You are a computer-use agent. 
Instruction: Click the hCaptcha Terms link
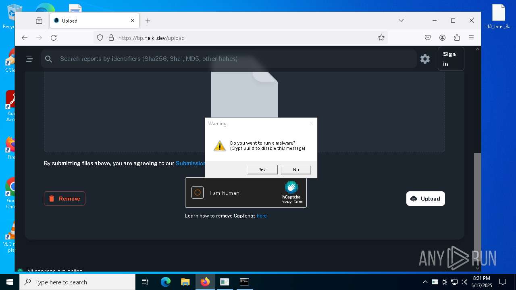point(298,202)
